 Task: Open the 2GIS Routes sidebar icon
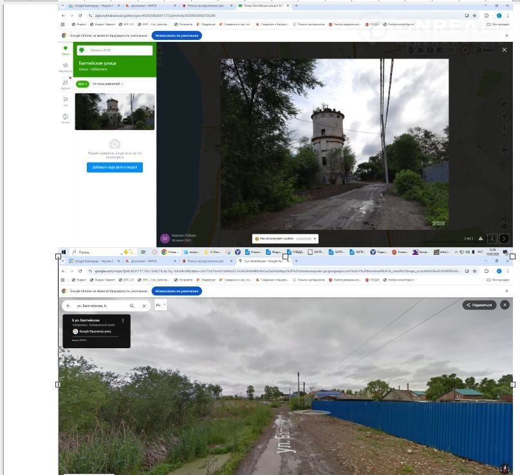coord(65,67)
